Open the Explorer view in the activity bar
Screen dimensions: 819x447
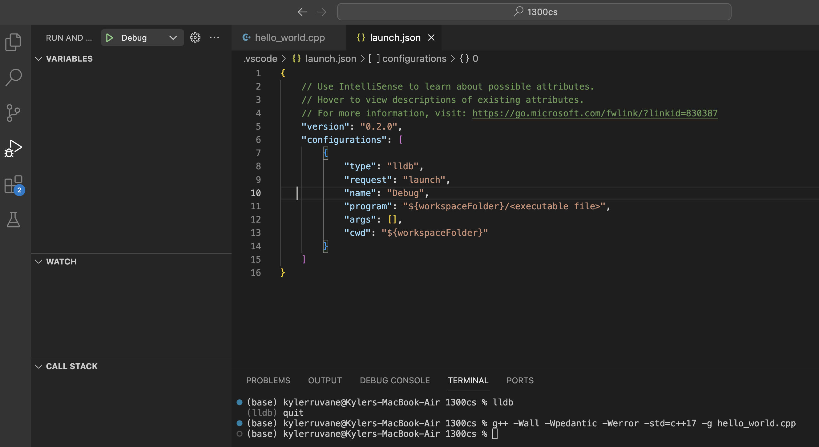click(13, 42)
